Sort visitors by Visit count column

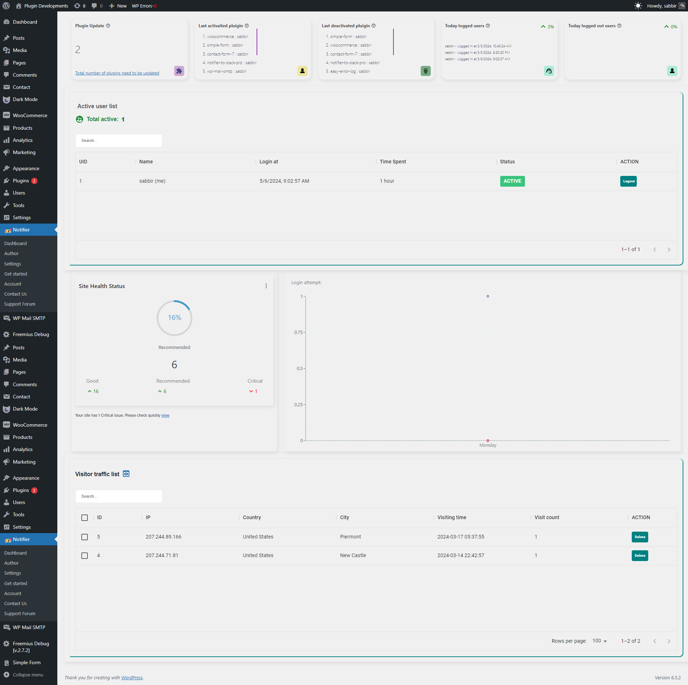click(x=546, y=517)
